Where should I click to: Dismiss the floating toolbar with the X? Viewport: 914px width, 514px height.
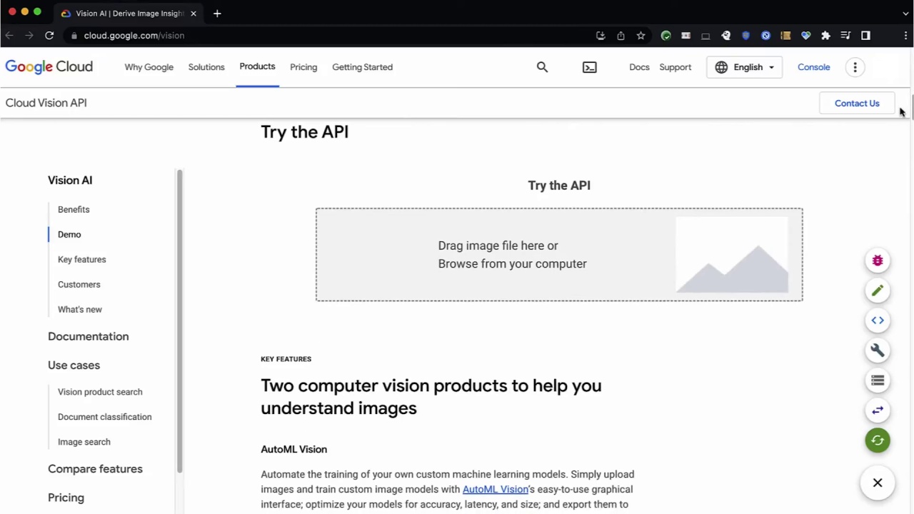click(x=878, y=483)
